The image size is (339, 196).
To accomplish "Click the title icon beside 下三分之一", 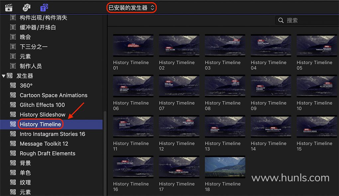I will pos(13,46).
